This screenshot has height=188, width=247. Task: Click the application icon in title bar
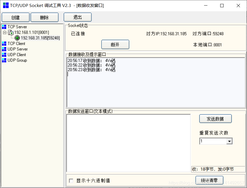click(x=6, y=5)
